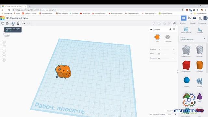Viewport: 208px width, 117px height.
Task: Open the Forge of Empires bookmark
Action: click(62, 13)
